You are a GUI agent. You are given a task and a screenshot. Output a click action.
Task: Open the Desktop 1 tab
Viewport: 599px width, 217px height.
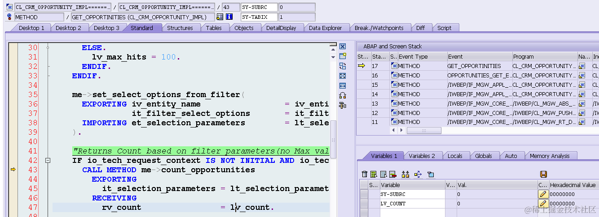click(31, 28)
